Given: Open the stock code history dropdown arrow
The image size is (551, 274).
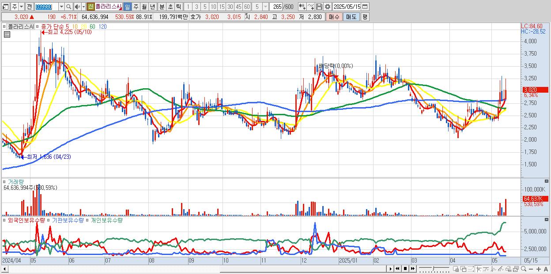Looking at the screenshot, I should 61,7.
